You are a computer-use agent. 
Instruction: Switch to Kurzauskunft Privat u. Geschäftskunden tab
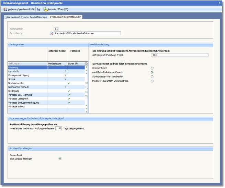point(26,17)
